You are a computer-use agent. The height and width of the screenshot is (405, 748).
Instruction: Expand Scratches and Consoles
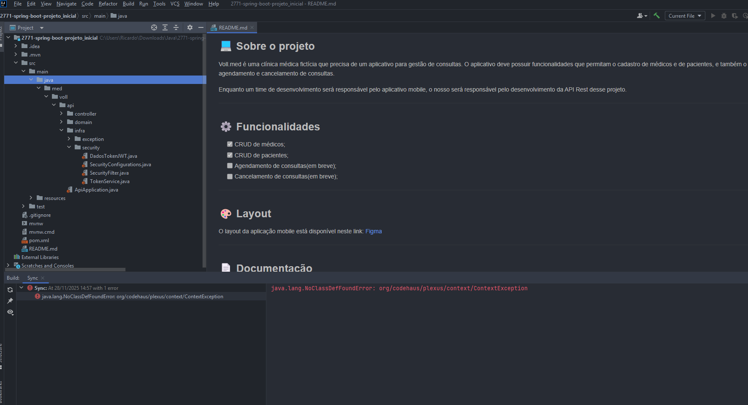coord(8,265)
